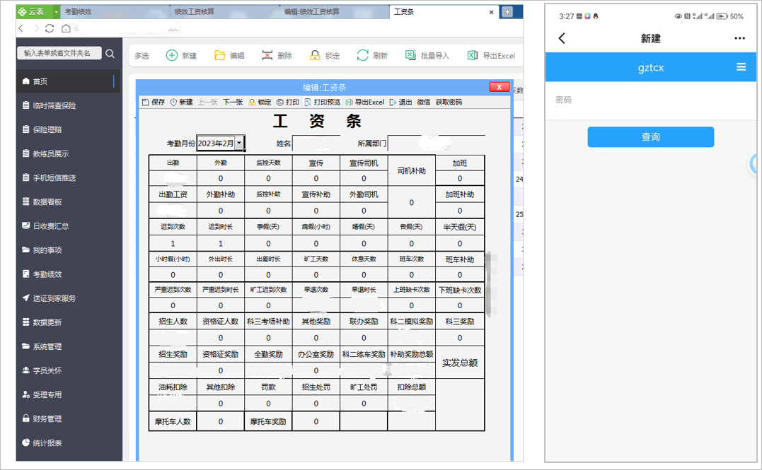This screenshot has width=762, height=470.
Task: Save the payslip with 保存 in dialog
Action: (154, 102)
